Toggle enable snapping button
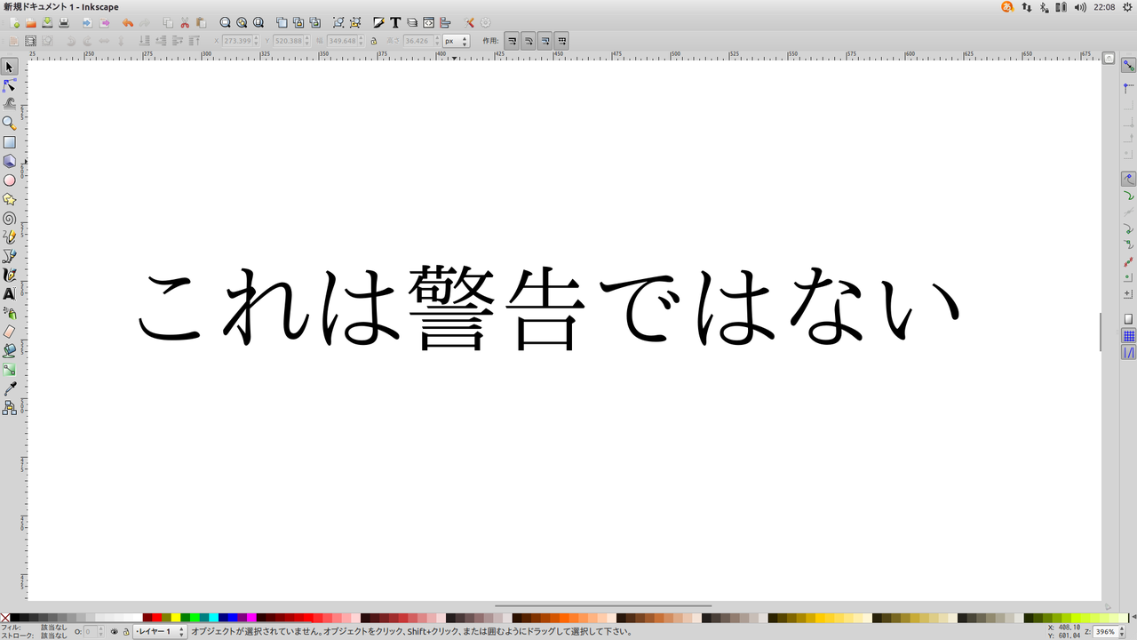Image resolution: width=1137 pixels, height=640 pixels. click(1128, 65)
